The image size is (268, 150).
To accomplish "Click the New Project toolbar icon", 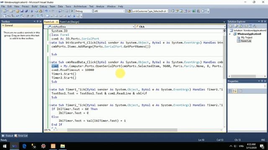I will (5, 11).
